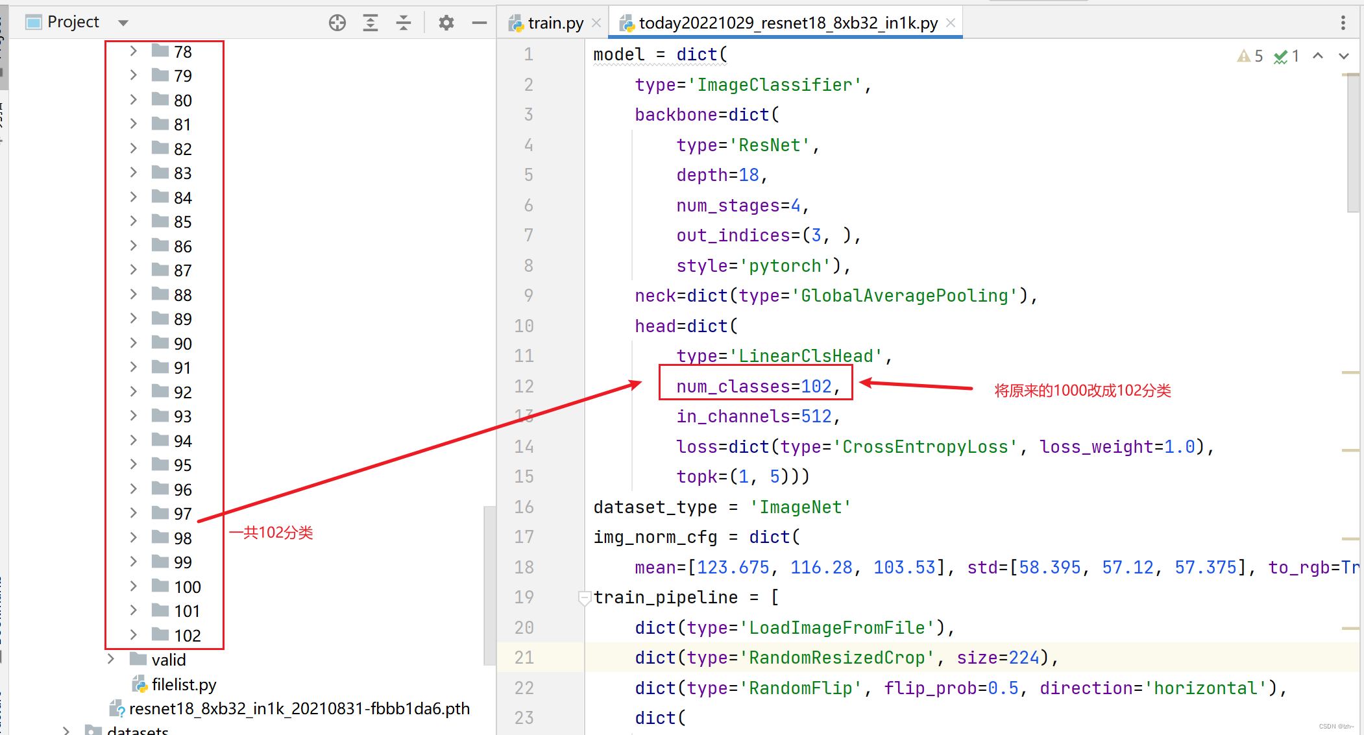Select folder 93 in project tree
The height and width of the screenshot is (735, 1364).
point(183,416)
